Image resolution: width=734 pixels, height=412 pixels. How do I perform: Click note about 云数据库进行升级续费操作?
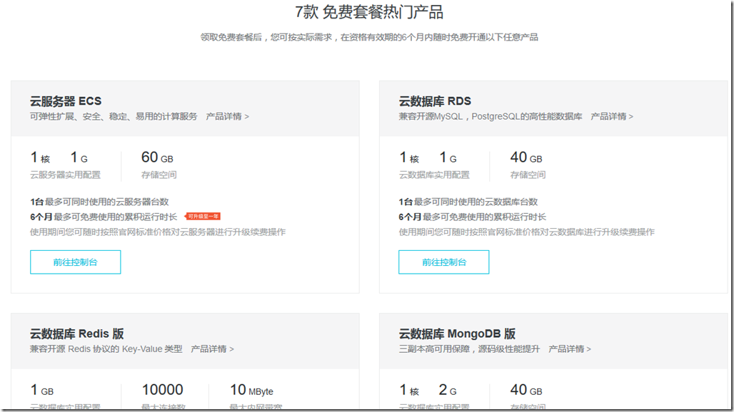tap(527, 232)
